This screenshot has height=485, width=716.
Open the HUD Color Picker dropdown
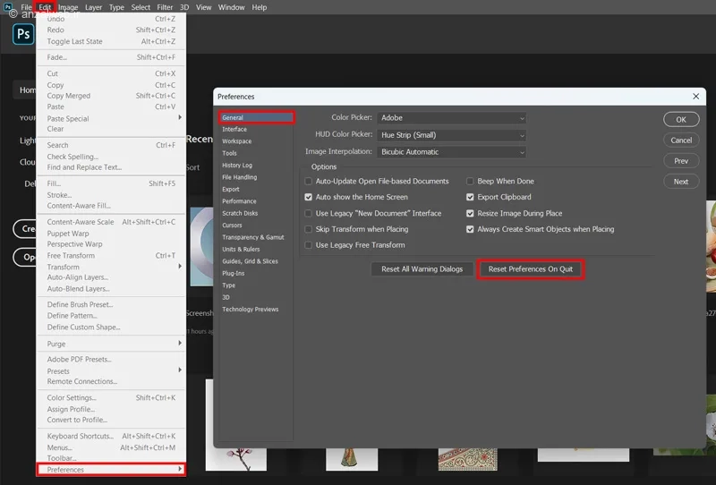[x=452, y=135]
